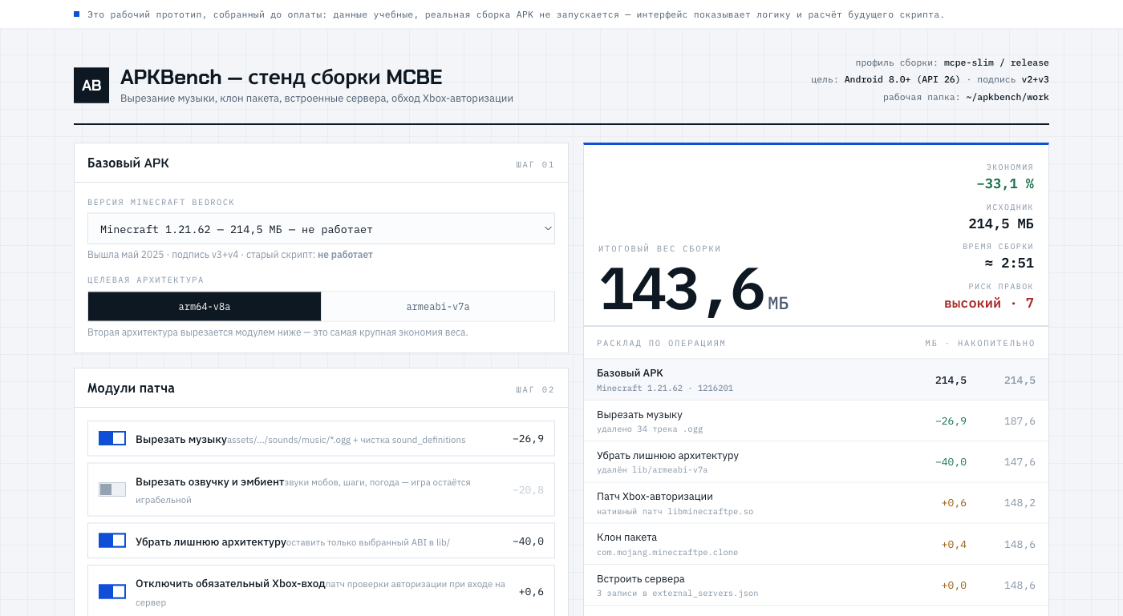Image resolution: width=1123 pixels, height=616 pixels.
Task: Click the +0,0 embedded servers delta
Action: pyautogui.click(x=954, y=586)
